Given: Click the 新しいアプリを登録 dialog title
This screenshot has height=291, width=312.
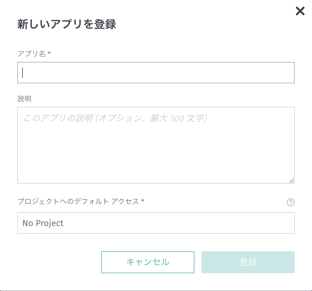Looking at the screenshot, I should 67,24.
